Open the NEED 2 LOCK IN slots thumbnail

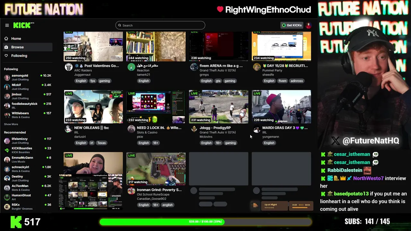[156, 107]
